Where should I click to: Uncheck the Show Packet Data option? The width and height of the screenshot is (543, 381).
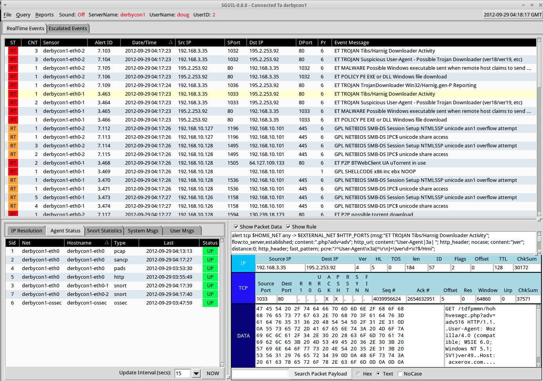(x=236, y=227)
